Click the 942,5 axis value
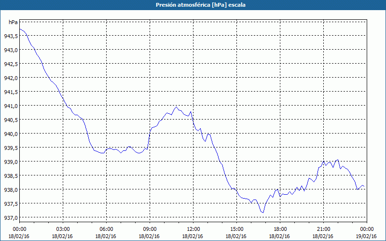This screenshot has width=386, height=241. [x=11, y=64]
